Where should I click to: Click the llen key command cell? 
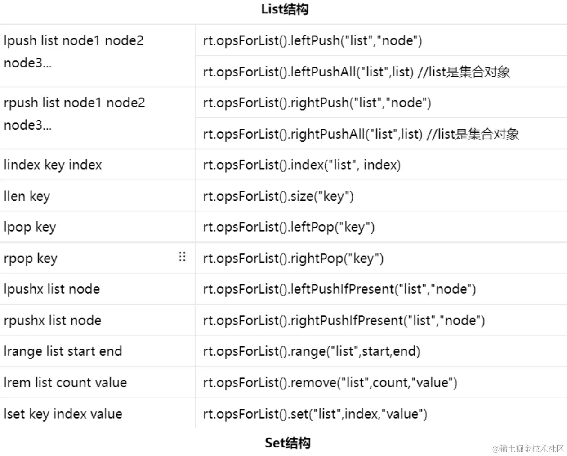point(27,196)
